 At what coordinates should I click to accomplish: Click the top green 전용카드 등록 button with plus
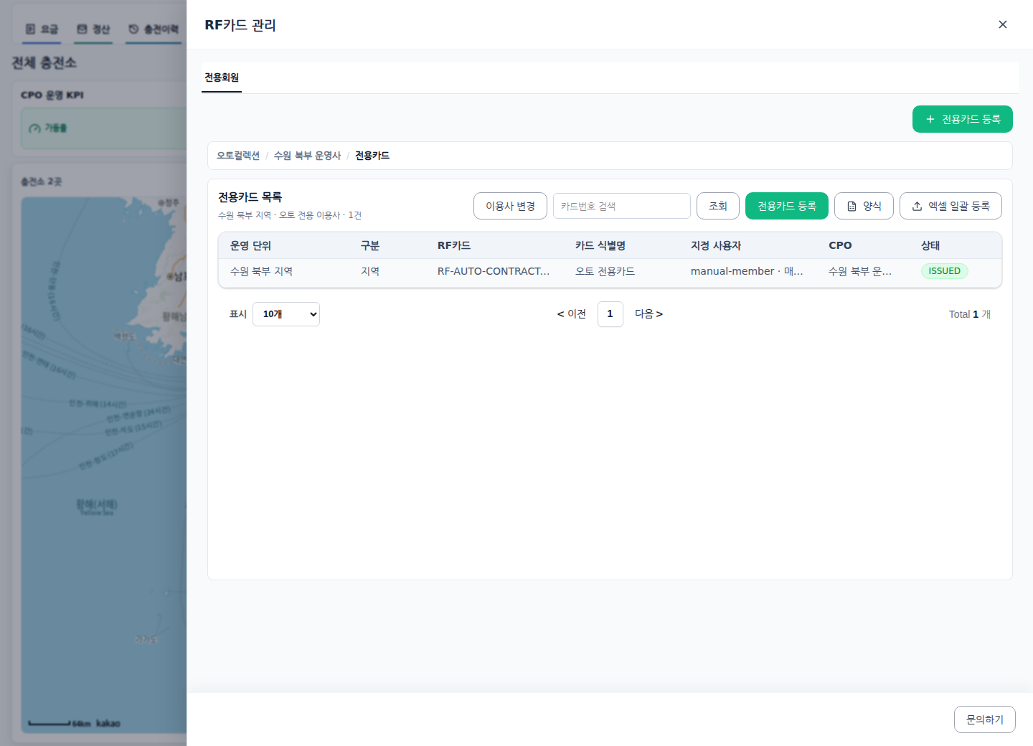pos(963,119)
